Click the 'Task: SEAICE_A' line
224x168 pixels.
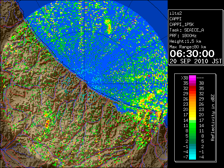(x=187, y=30)
